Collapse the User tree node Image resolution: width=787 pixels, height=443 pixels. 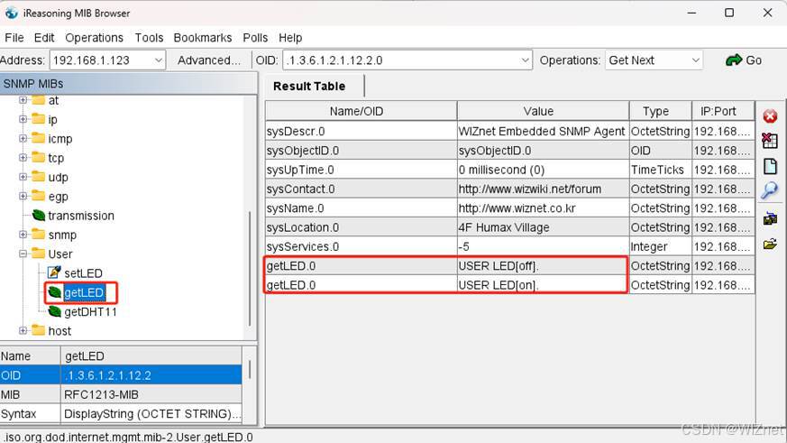pos(23,254)
